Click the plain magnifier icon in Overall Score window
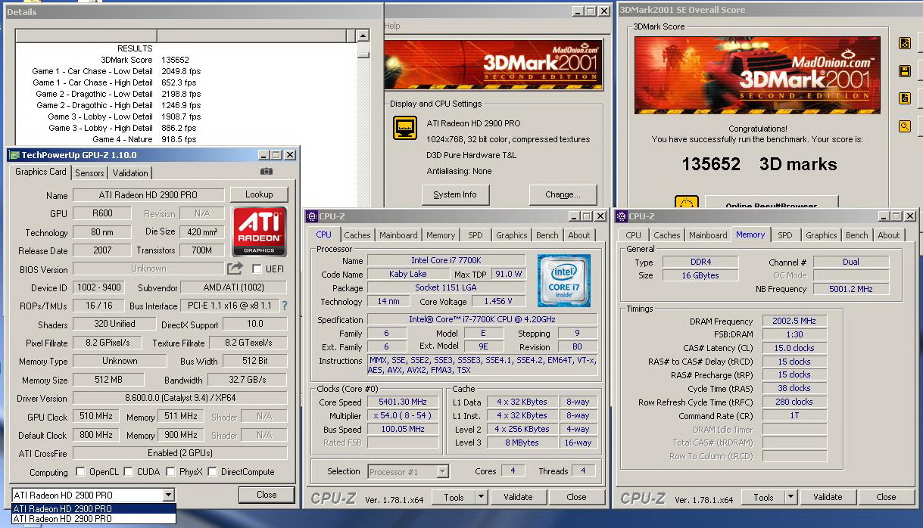Image resolution: width=923 pixels, height=528 pixels. click(x=904, y=126)
